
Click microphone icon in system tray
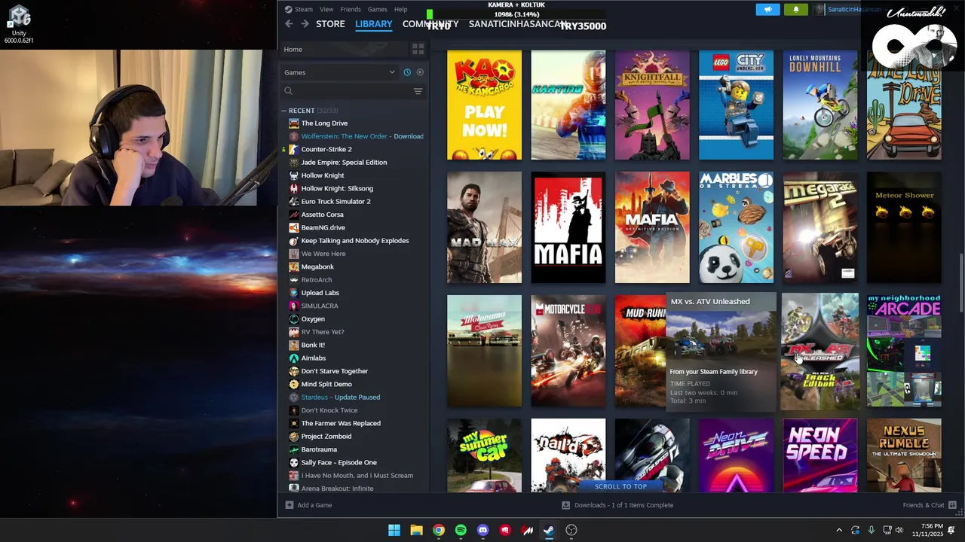click(872, 530)
